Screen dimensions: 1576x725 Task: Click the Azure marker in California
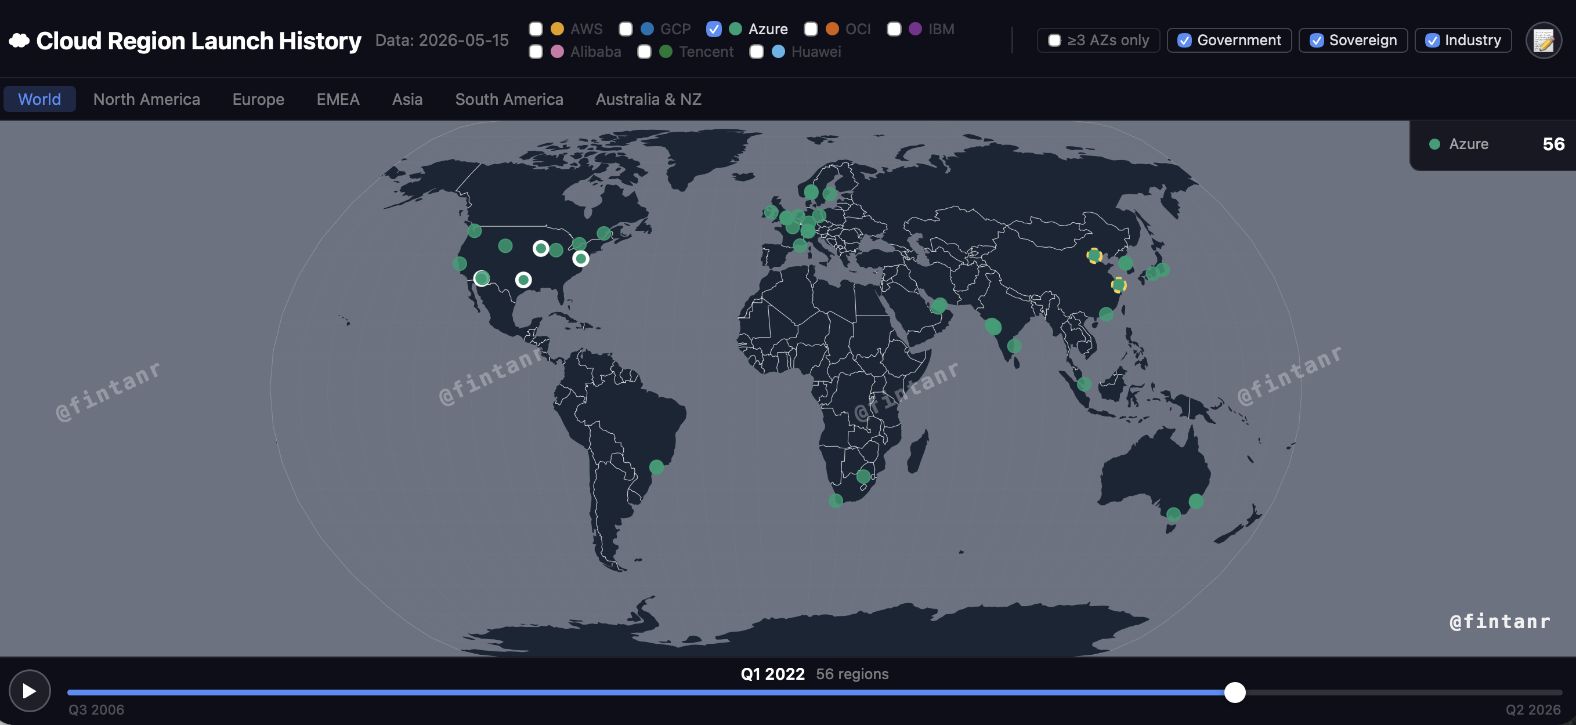click(x=460, y=263)
